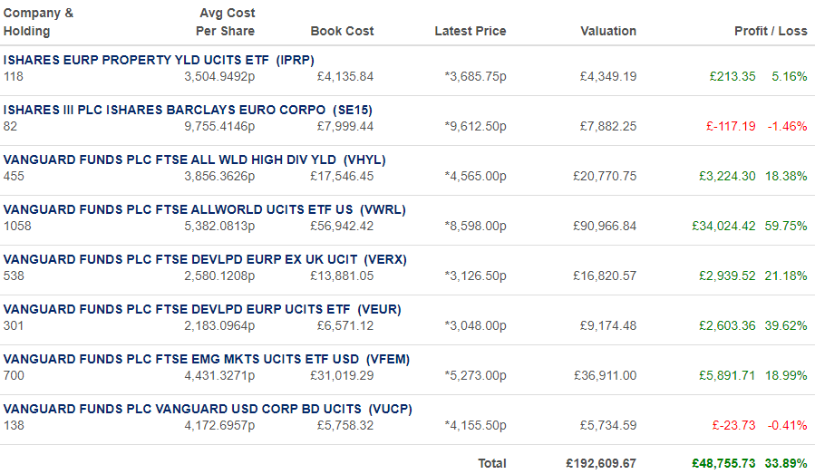This screenshot has width=815, height=474.
Task: Click the Profit / Loss column header
Action: 771,31
